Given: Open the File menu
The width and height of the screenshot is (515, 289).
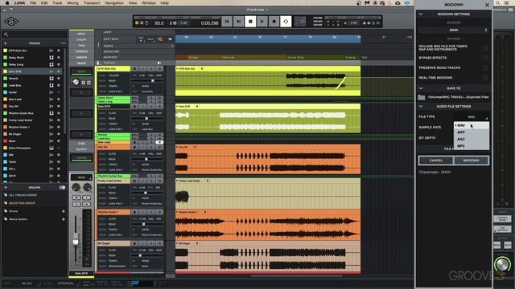Looking at the screenshot, I should tap(33, 3).
